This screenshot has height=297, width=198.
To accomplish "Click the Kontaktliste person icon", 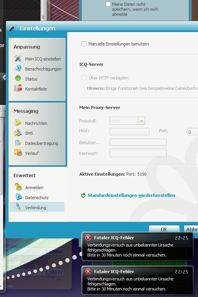I will pyautogui.click(x=18, y=88).
